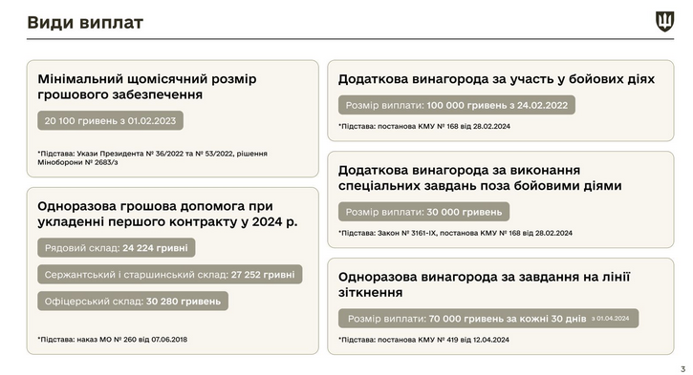
Task: Click badge "70 000 гривень за кожні 30 днів"
Action: pyautogui.click(x=488, y=319)
